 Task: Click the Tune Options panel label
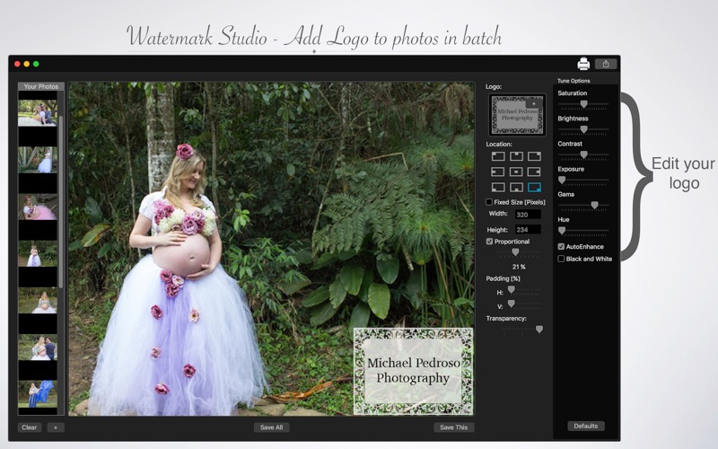tap(574, 81)
